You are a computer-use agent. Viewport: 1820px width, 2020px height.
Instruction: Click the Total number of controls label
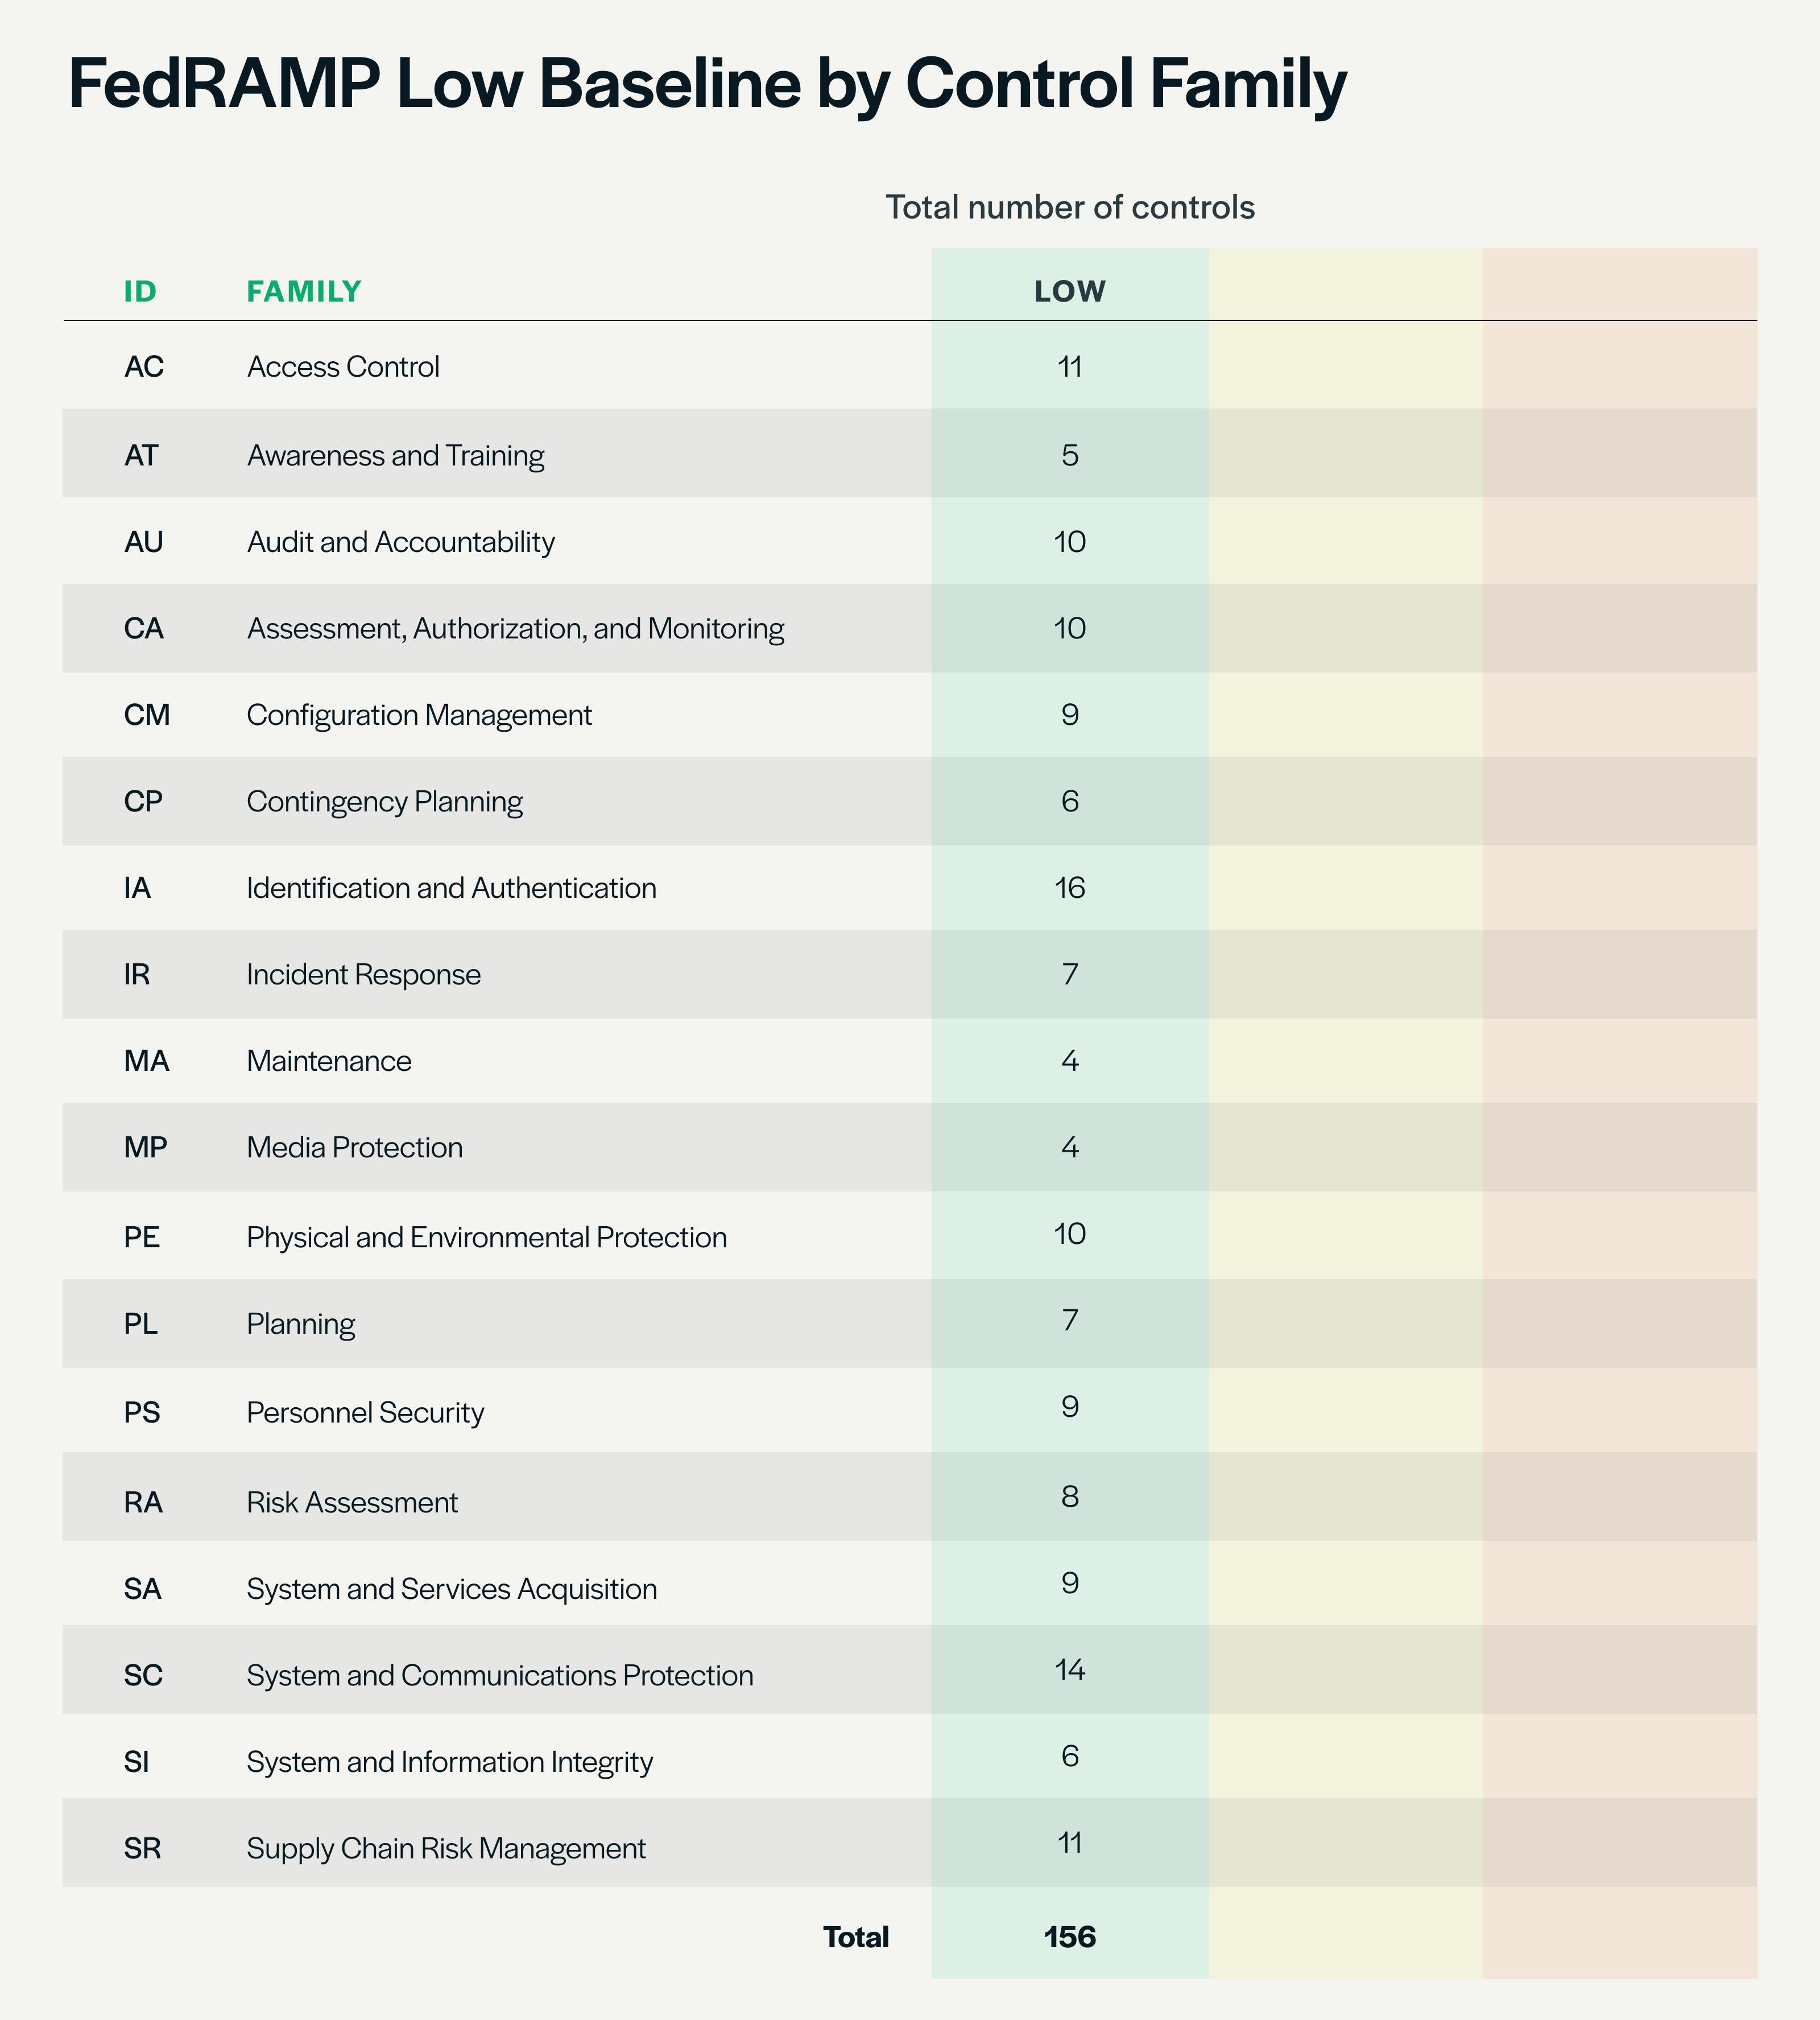click(1069, 207)
